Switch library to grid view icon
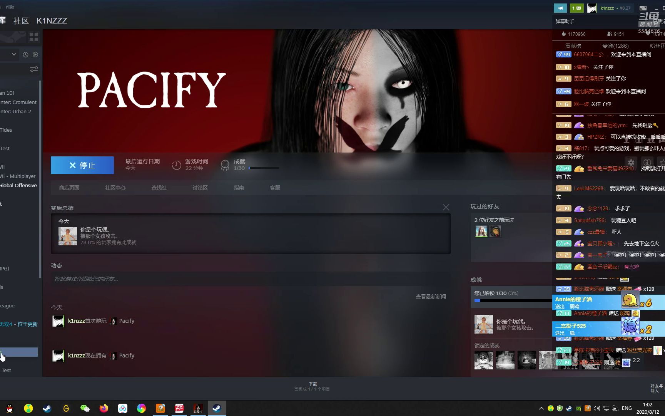Viewport: 665px width, 416px height. pyautogui.click(x=34, y=37)
